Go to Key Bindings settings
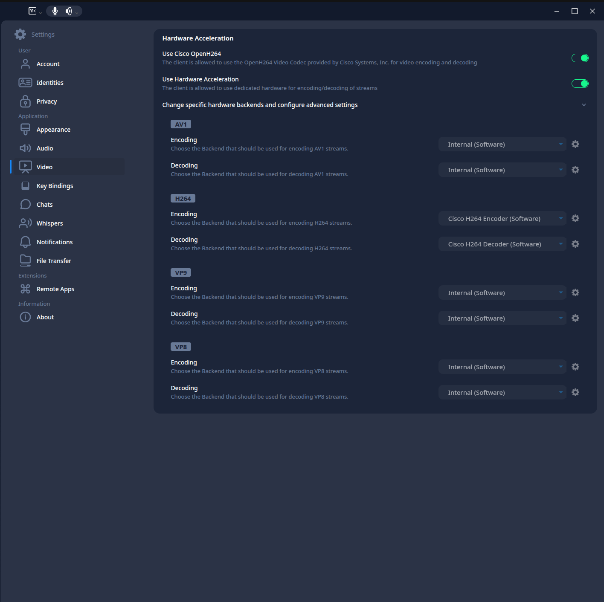The height and width of the screenshot is (602, 604). tap(55, 186)
